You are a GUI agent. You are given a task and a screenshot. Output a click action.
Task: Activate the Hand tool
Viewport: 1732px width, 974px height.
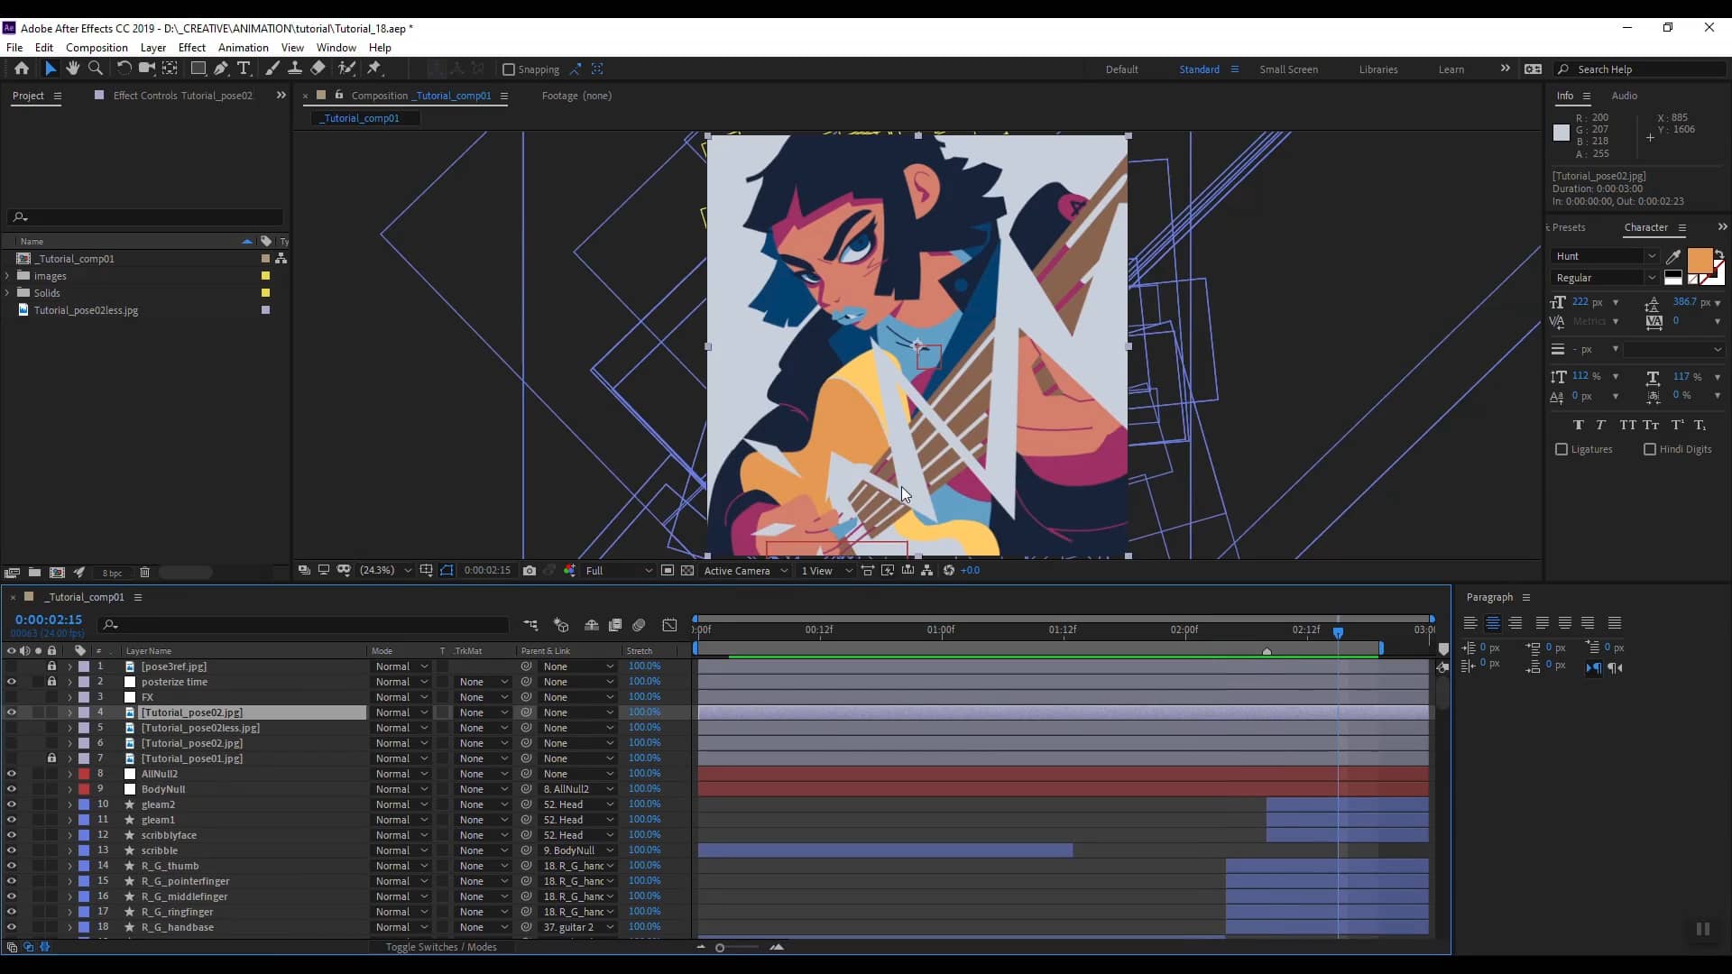72,69
